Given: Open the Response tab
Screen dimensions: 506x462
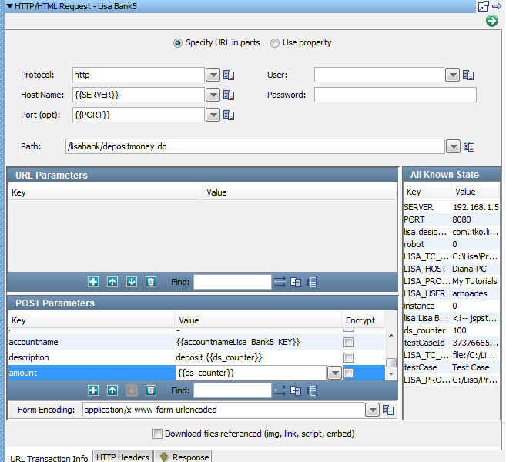Looking at the screenshot, I should click(x=183, y=457).
